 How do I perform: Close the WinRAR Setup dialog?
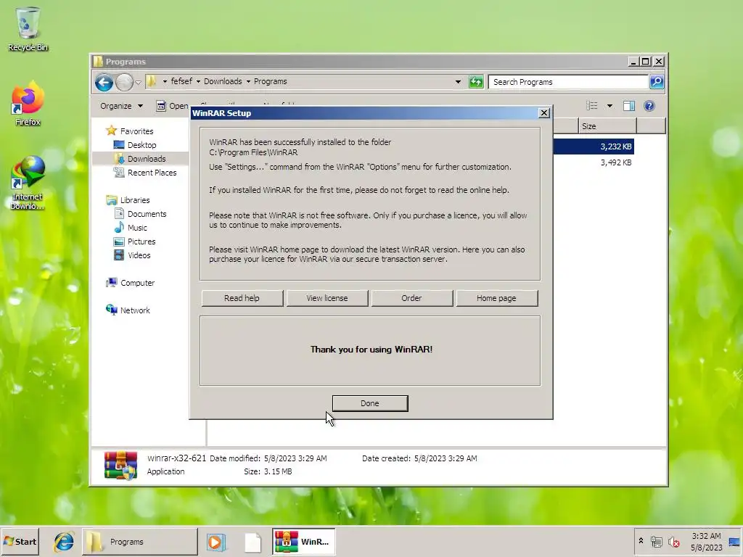click(x=544, y=112)
